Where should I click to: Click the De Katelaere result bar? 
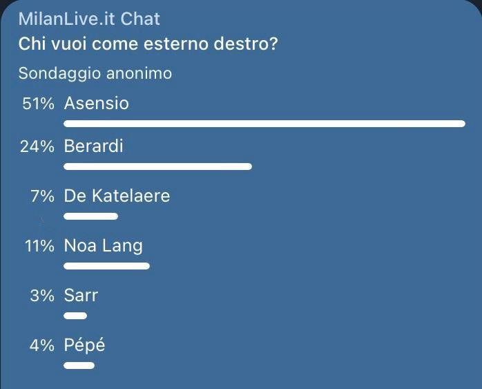(x=90, y=216)
